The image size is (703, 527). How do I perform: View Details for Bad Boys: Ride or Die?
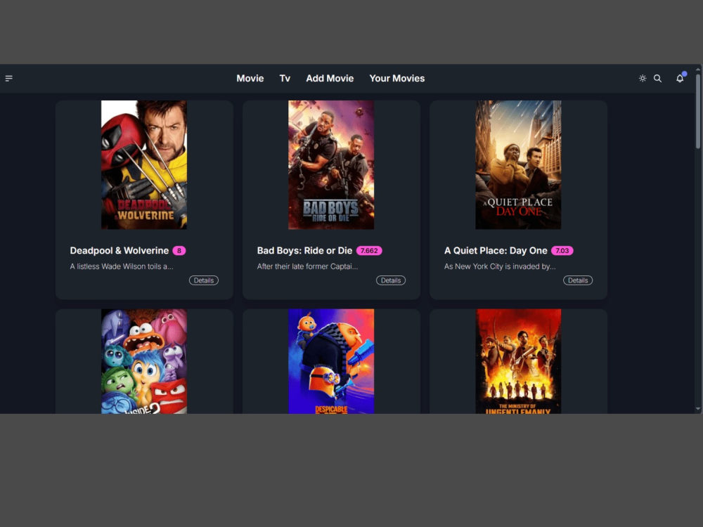(x=391, y=280)
